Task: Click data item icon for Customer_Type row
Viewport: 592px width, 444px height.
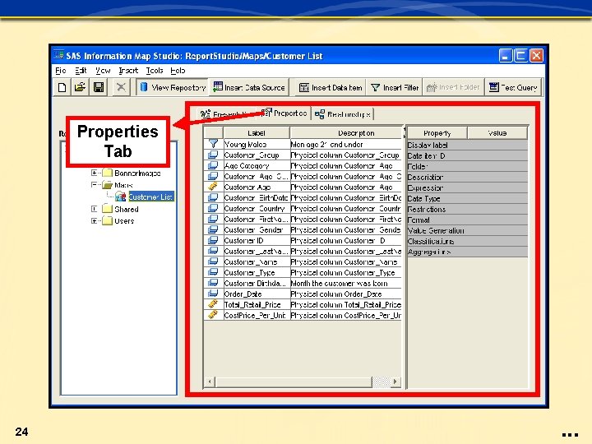Action: (213, 272)
